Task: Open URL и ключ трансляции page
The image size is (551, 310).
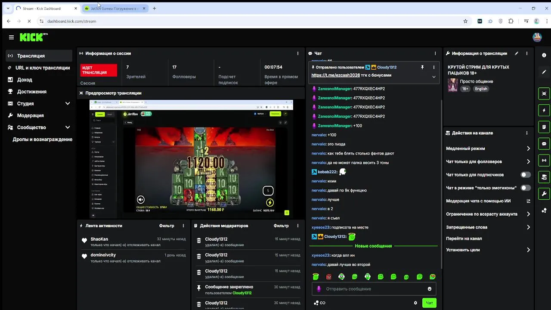Action: pos(39,68)
